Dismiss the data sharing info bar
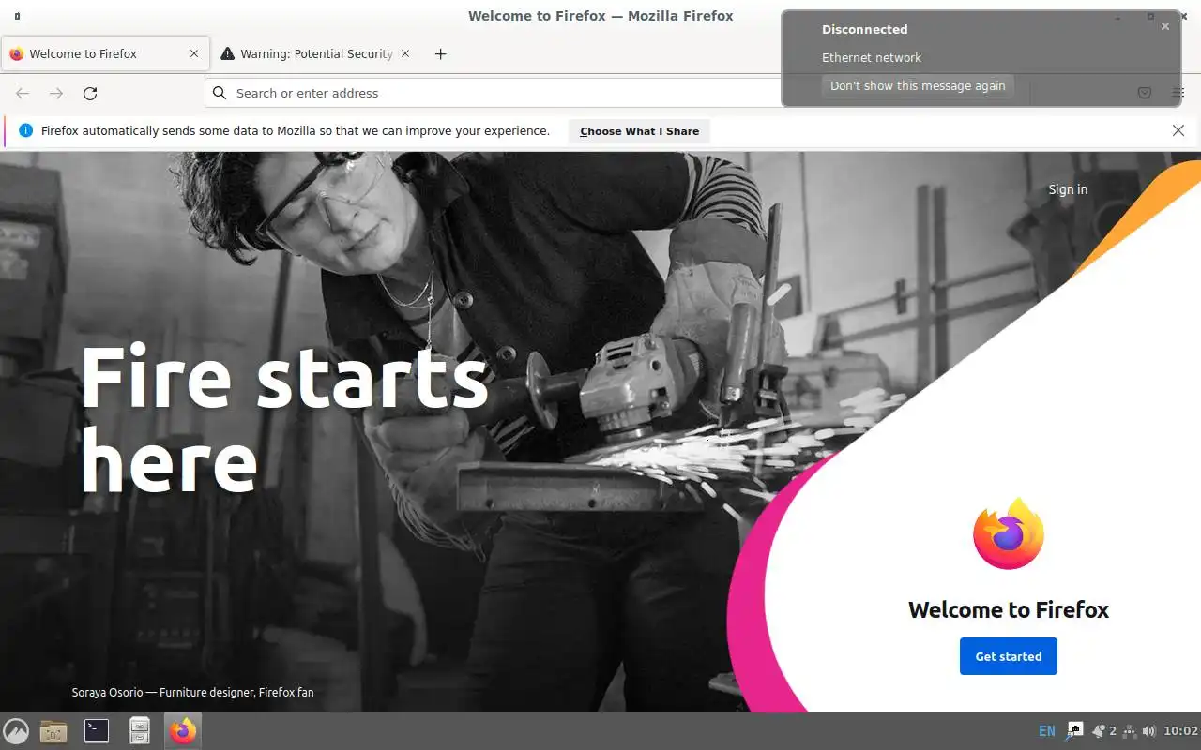1201x750 pixels. point(1178,130)
